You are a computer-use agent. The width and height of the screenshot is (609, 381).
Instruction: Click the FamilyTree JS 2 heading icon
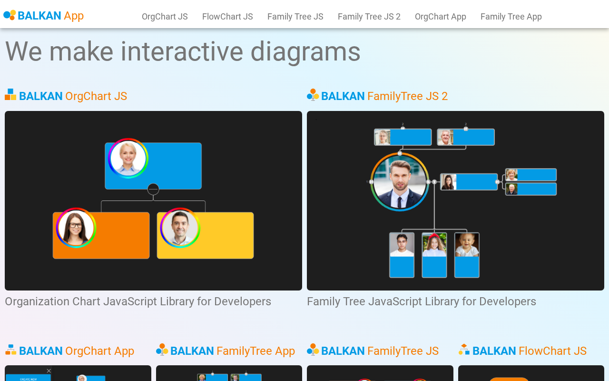click(x=313, y=95)
